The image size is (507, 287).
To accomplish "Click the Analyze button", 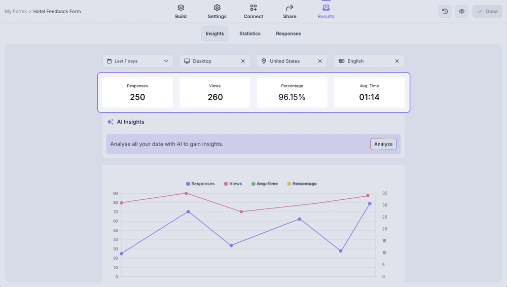I will (383, 144).
